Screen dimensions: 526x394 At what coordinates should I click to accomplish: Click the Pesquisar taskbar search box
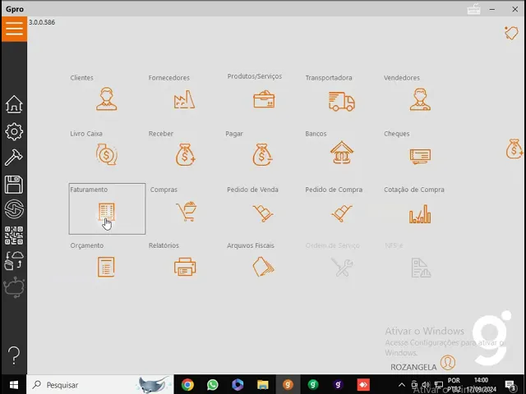pos(100,385)
